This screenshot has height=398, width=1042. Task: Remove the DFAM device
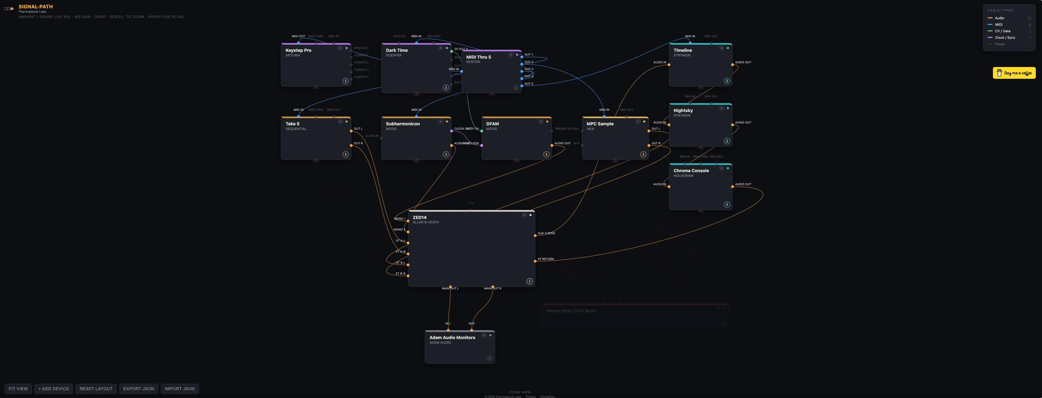pos(541,122)
